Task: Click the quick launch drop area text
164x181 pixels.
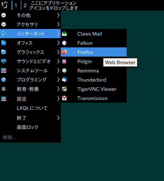Action: 53,5
